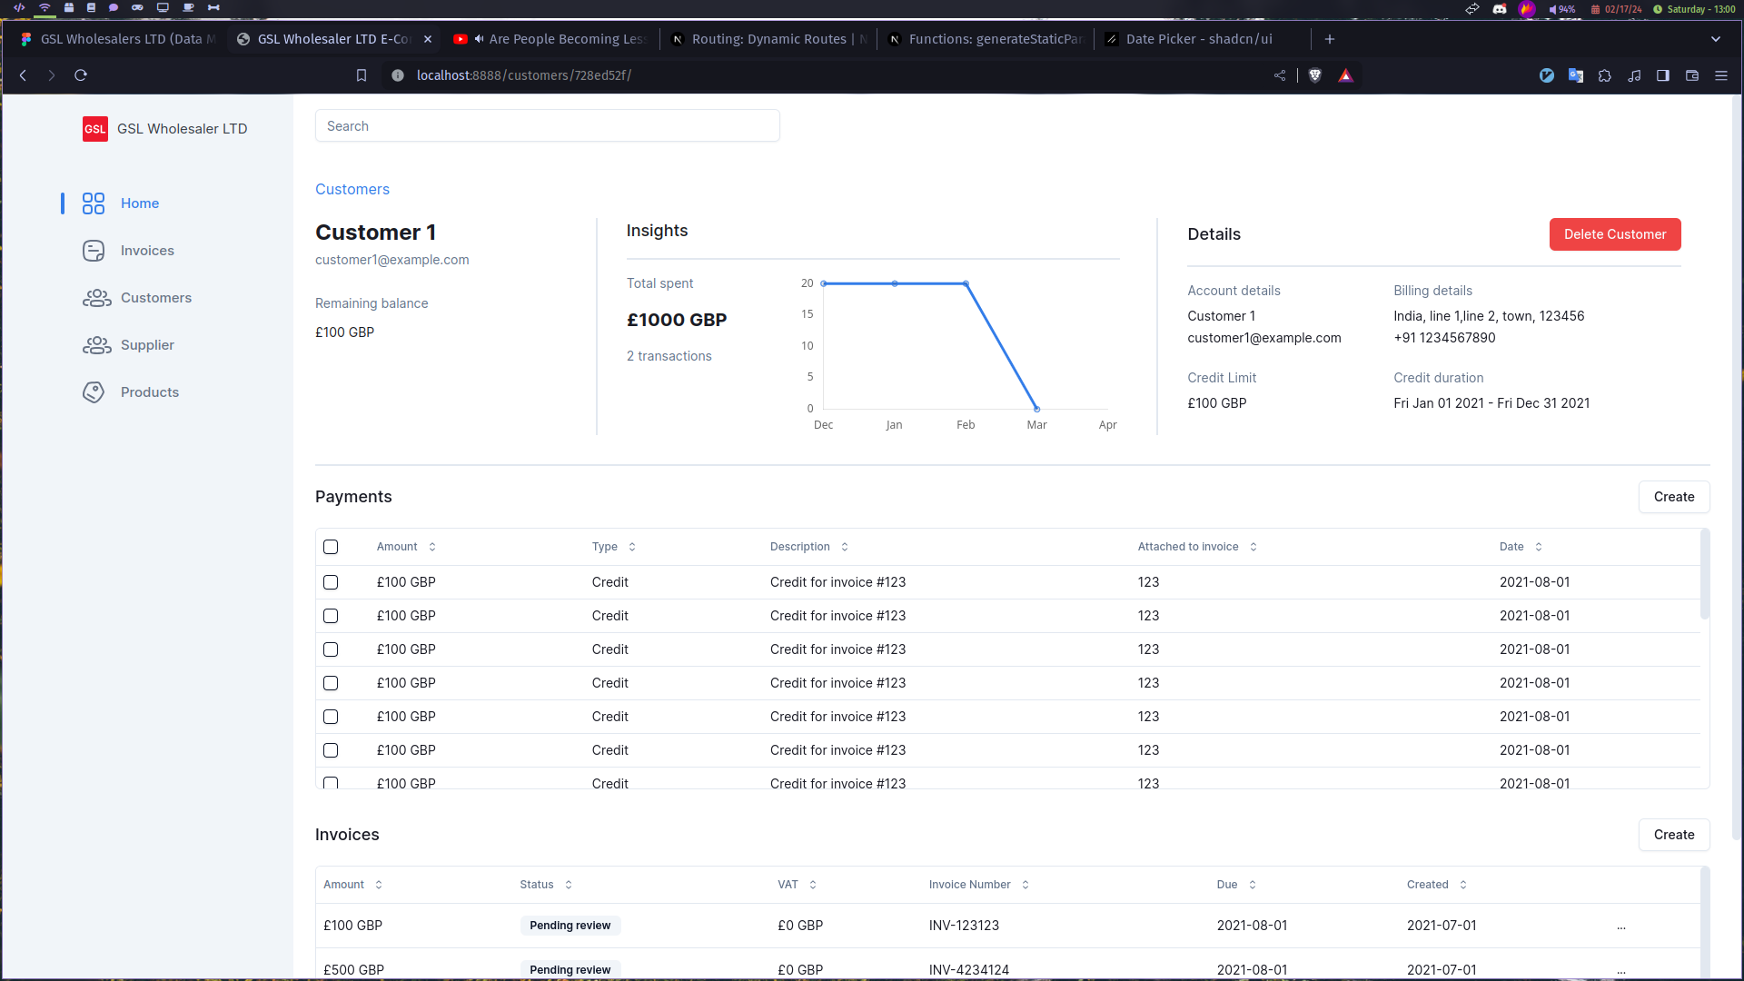Reload the page with the refresh icon
Screen dimensions: 1744x981
(81, 75)
